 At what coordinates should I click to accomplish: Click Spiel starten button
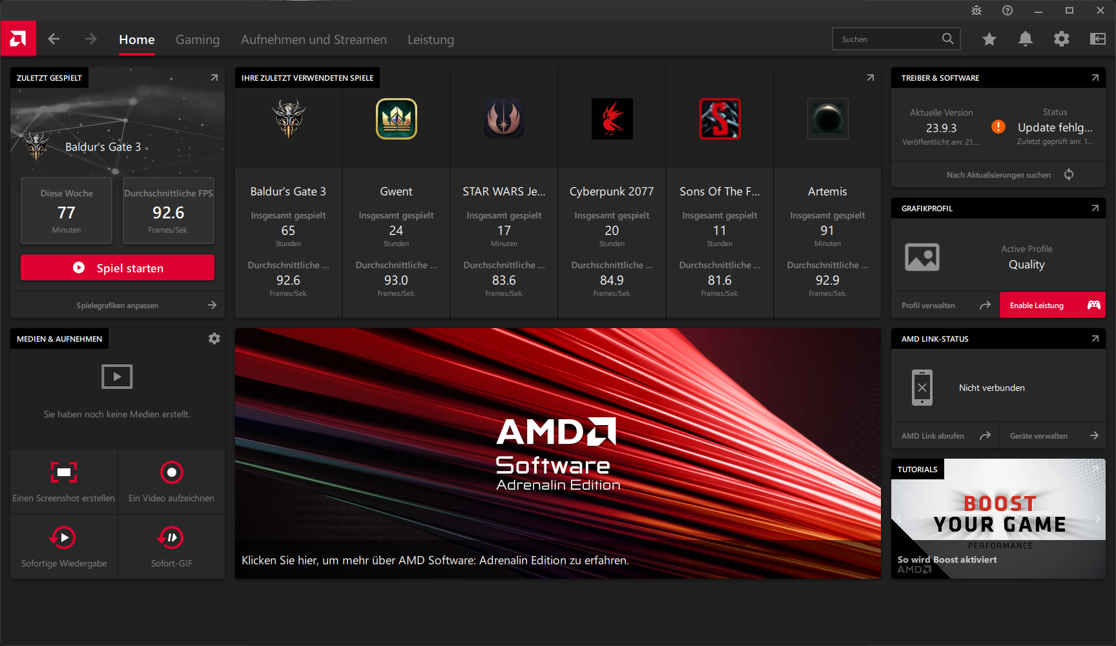click(x=118, y=267)
